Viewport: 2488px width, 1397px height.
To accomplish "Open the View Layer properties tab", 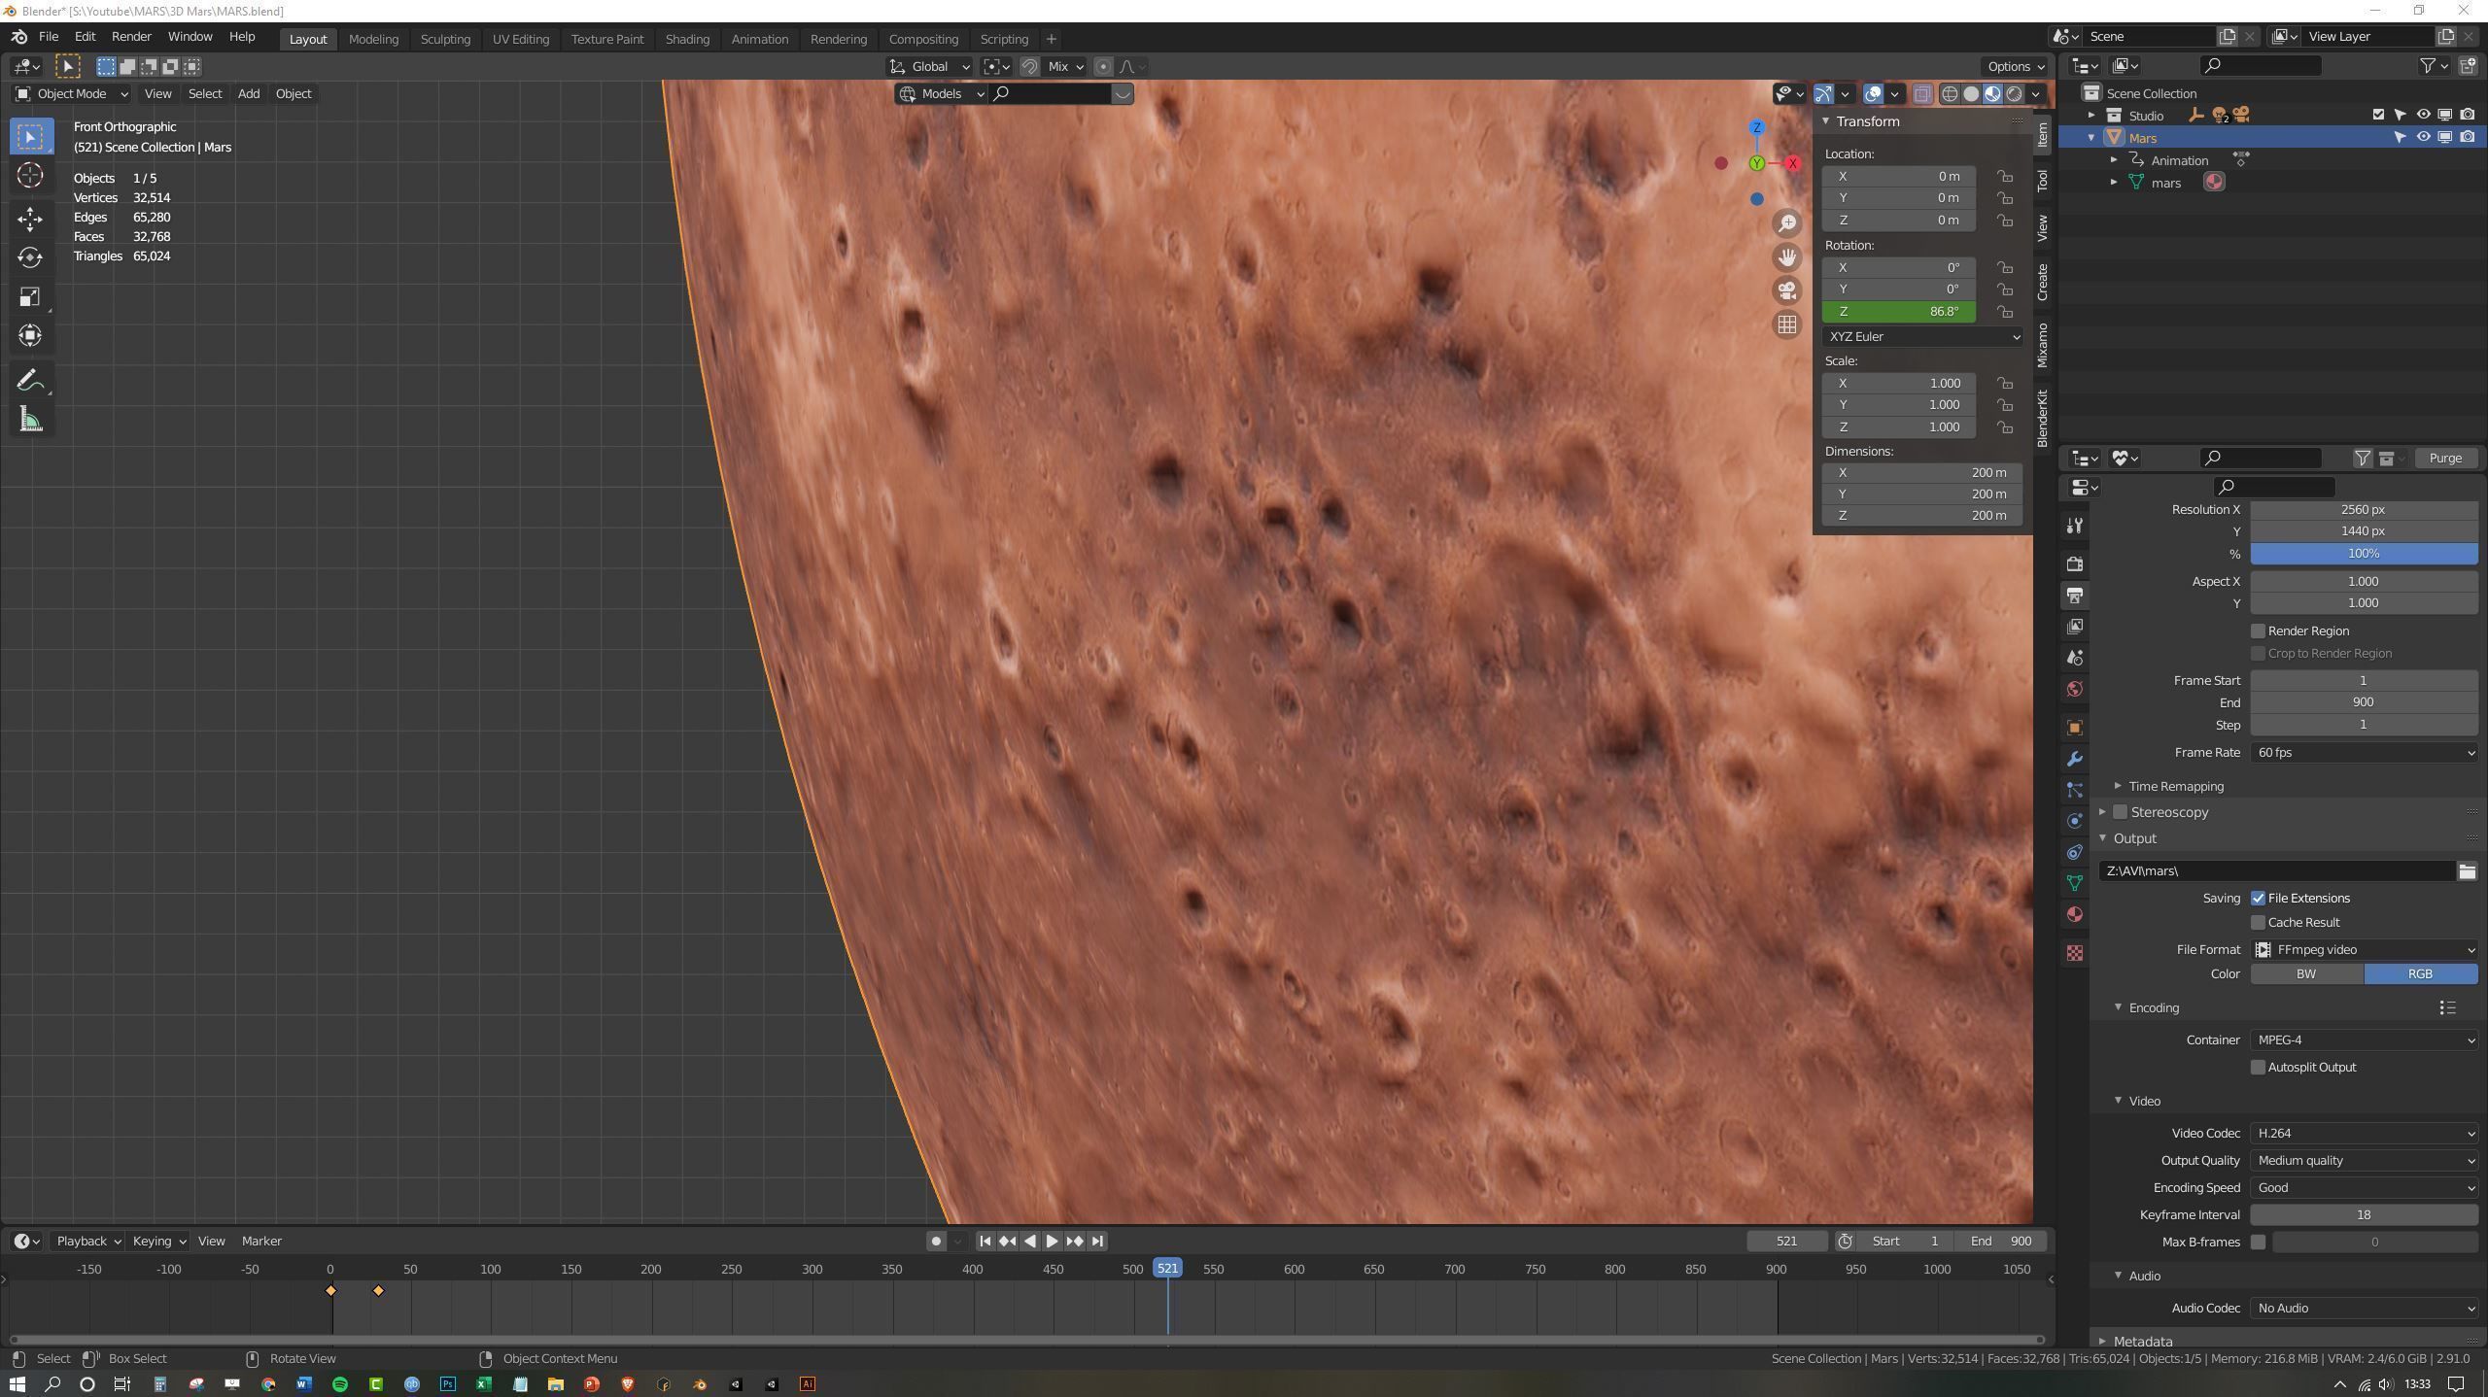I will [2075, 627].
